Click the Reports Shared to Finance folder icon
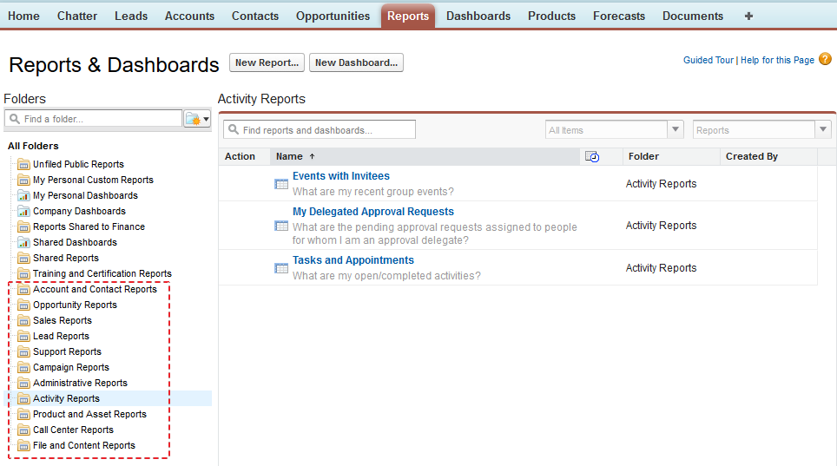 coord(23,226)
